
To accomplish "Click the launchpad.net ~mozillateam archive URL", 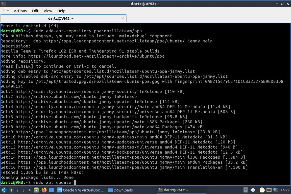I will click(x=96, y=56).
